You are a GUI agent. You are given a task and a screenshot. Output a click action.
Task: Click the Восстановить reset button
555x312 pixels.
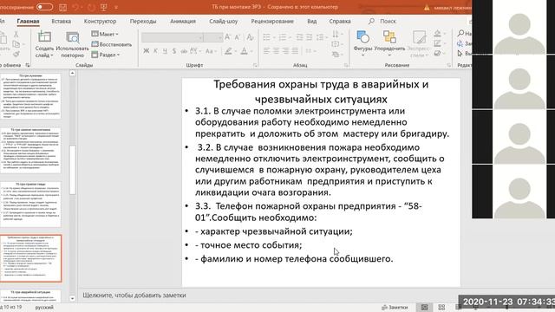point(112,44)
